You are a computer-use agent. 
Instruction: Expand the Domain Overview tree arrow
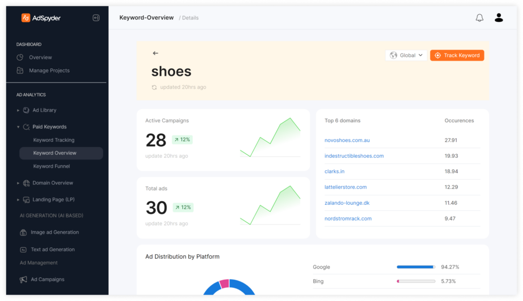click(18, 183)
